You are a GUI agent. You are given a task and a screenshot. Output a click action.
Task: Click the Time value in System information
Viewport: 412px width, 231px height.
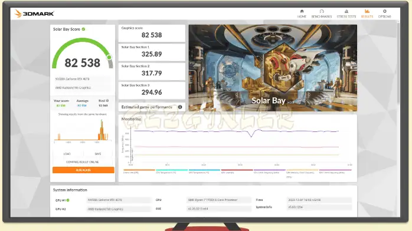319,200
